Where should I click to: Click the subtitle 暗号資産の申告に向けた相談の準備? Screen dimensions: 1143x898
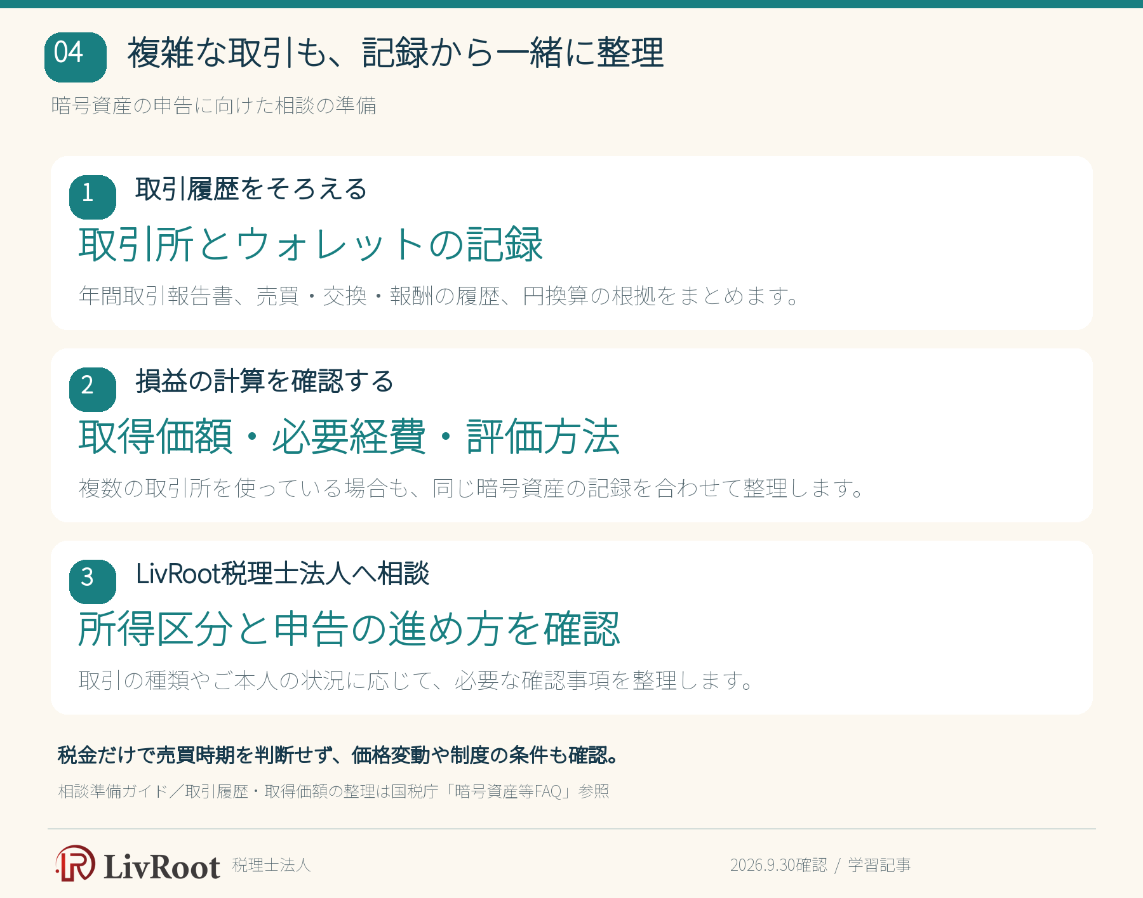214,105
